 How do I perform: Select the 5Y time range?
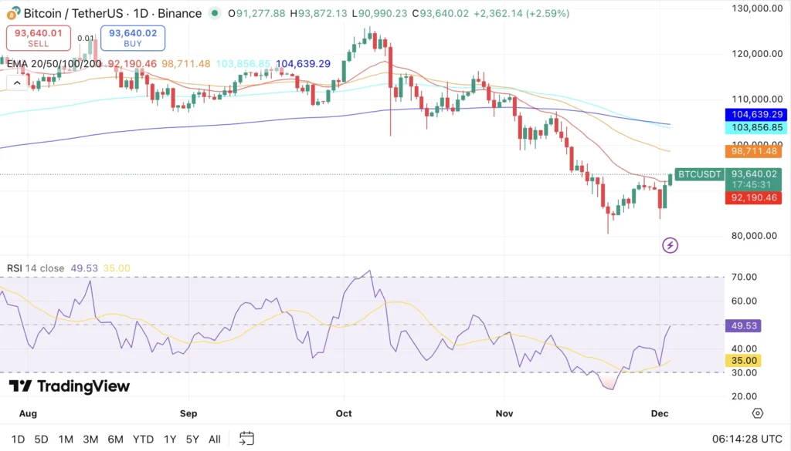click(192, 439)
